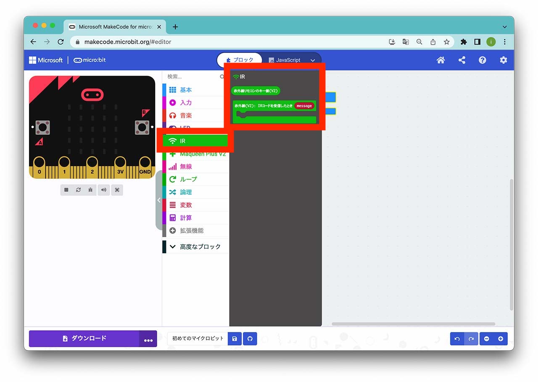Expand the 高度なブロック section

pyautogui.click(x=196, y=247)
